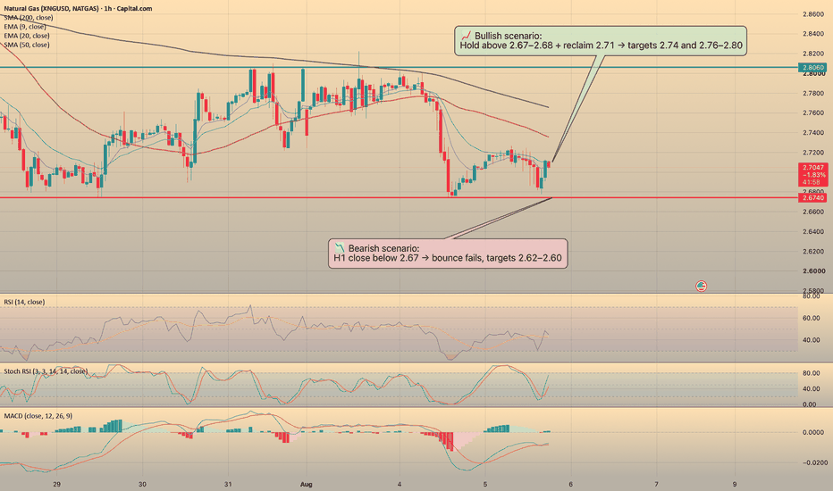Select the RSI (14, close) pane label

(24, 302)
